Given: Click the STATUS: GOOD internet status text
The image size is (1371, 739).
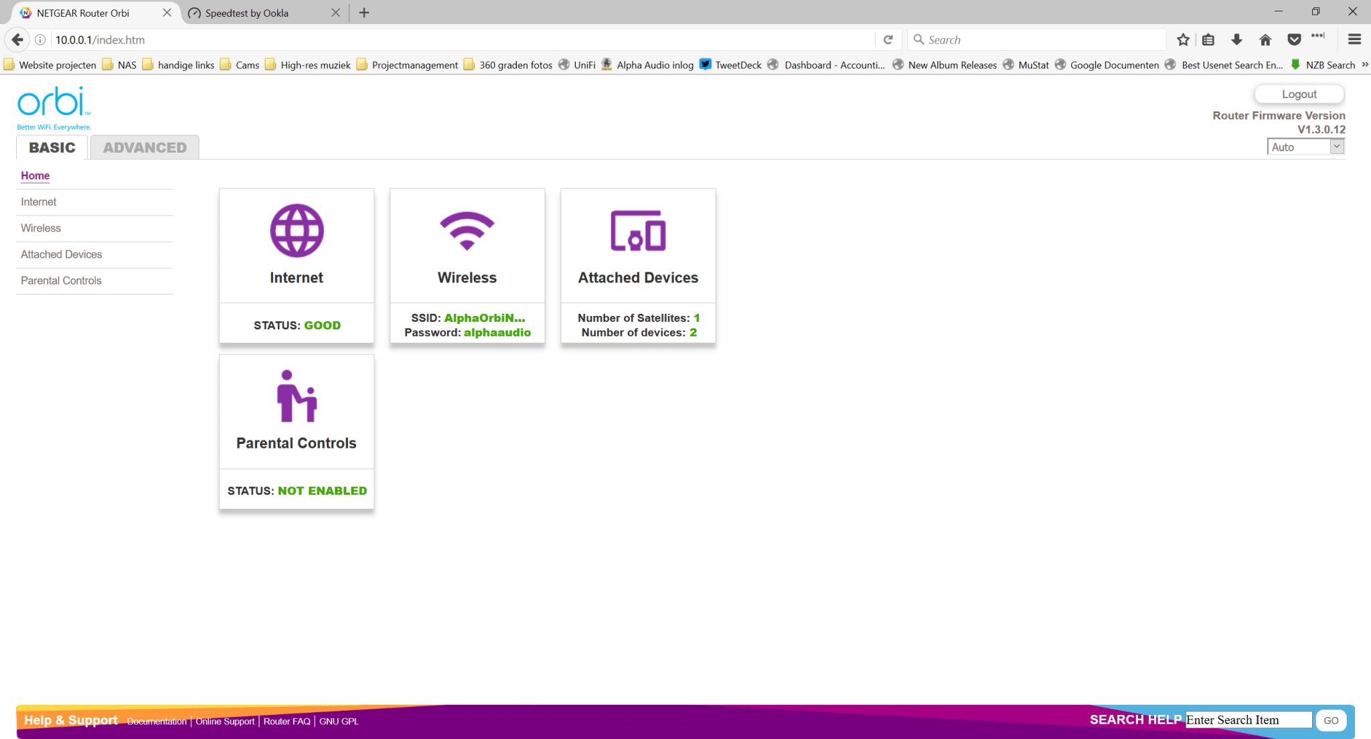Looking at the screenshot, I should 297,325.
